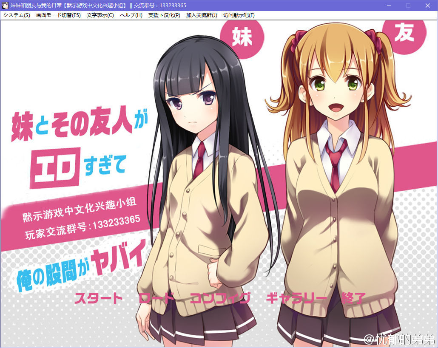438x348 pixels.
Task: Maximize the game window
Action: (x=408, y=6)
